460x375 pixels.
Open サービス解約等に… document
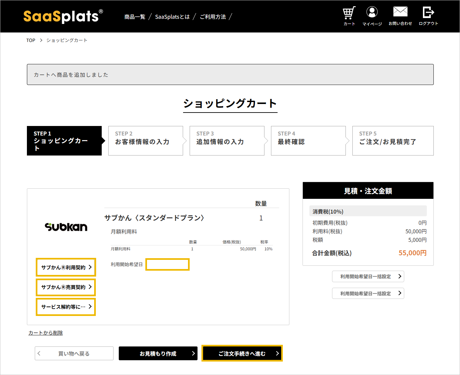[66, 307]
